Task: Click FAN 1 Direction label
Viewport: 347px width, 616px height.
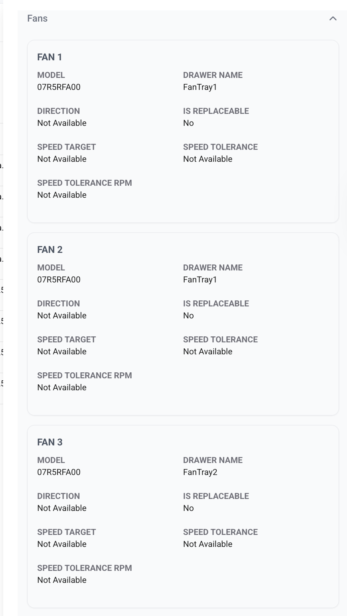Action: (x=58, y=111)
